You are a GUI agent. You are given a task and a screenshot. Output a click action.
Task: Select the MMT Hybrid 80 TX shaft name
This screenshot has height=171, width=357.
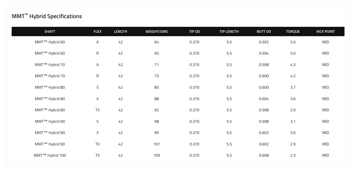(x=50, y=110)
